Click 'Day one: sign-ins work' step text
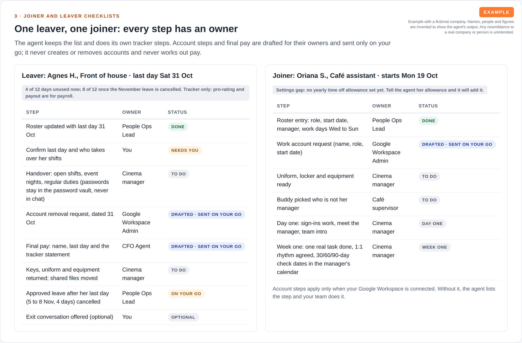522x343 pixels. pyautogui.click(x=318, y=227)
